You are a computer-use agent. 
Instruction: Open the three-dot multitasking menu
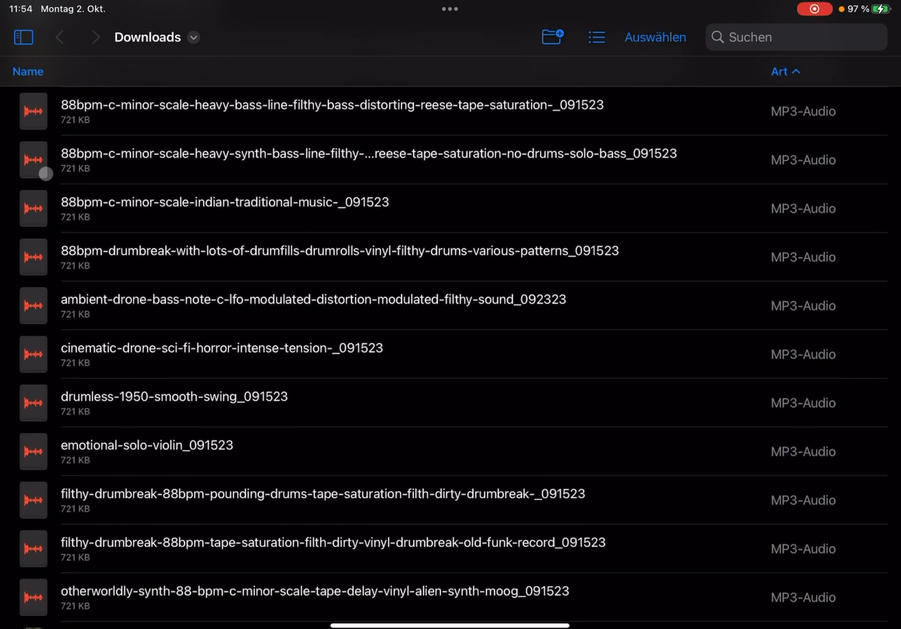tap(450, 9)
